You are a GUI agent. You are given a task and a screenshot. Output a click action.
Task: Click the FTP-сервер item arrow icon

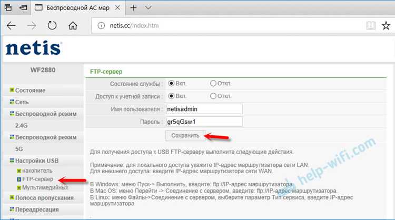[x=19, y=179]
